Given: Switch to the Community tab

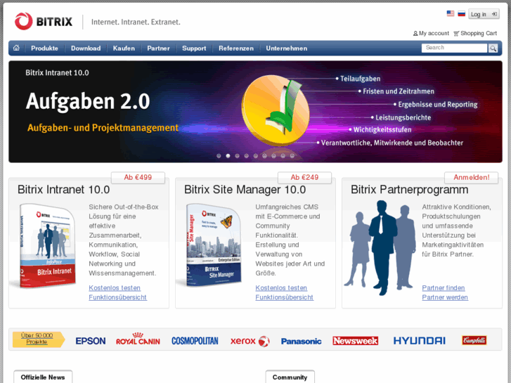Looking at the screenshot, I should pos(290,377).
